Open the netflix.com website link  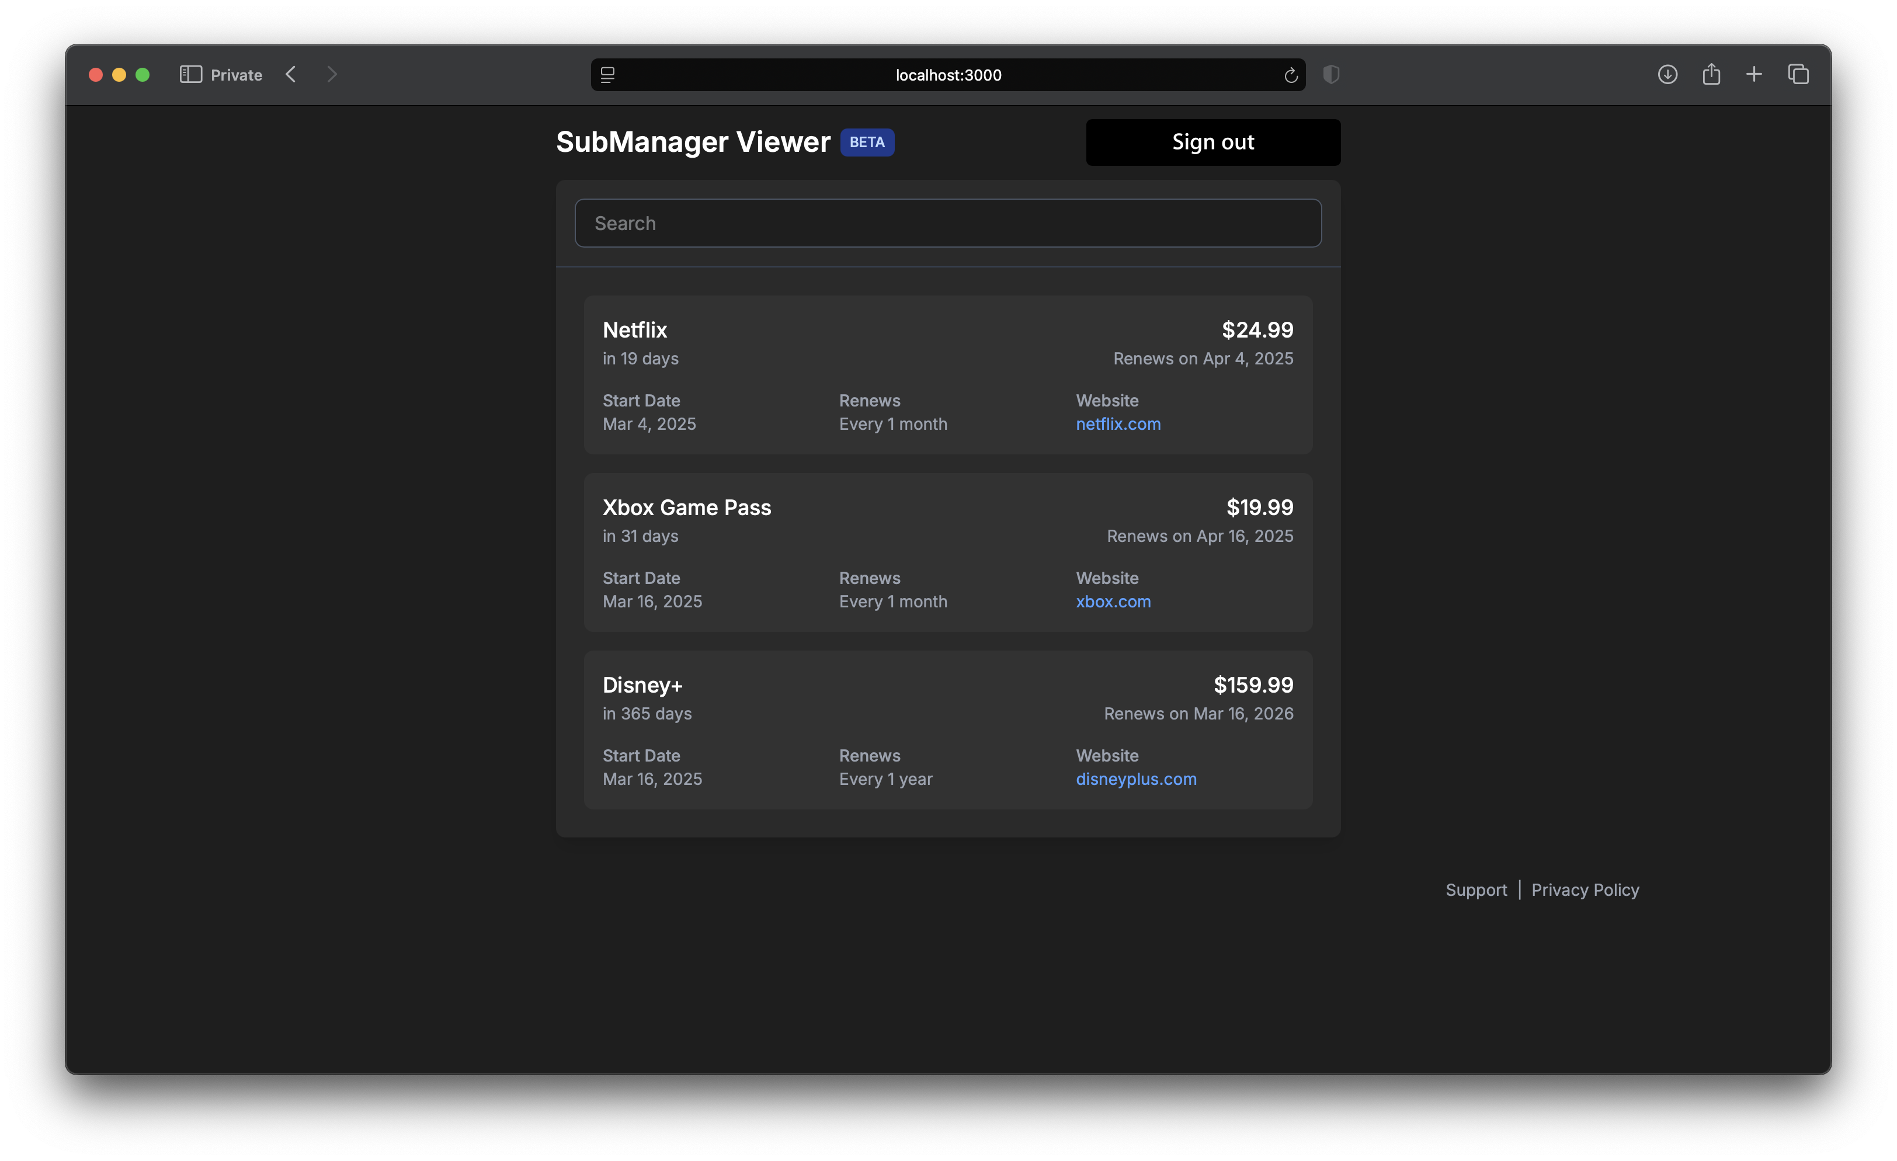[x=1118, y=423]
